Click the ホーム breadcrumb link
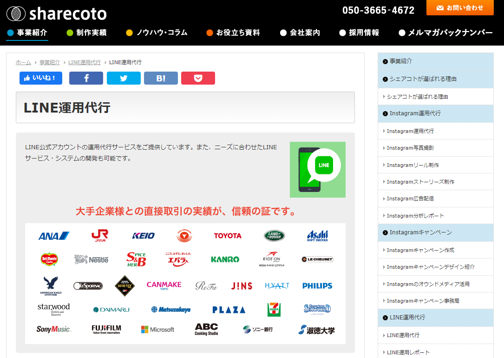 click(x=23, y=62)
